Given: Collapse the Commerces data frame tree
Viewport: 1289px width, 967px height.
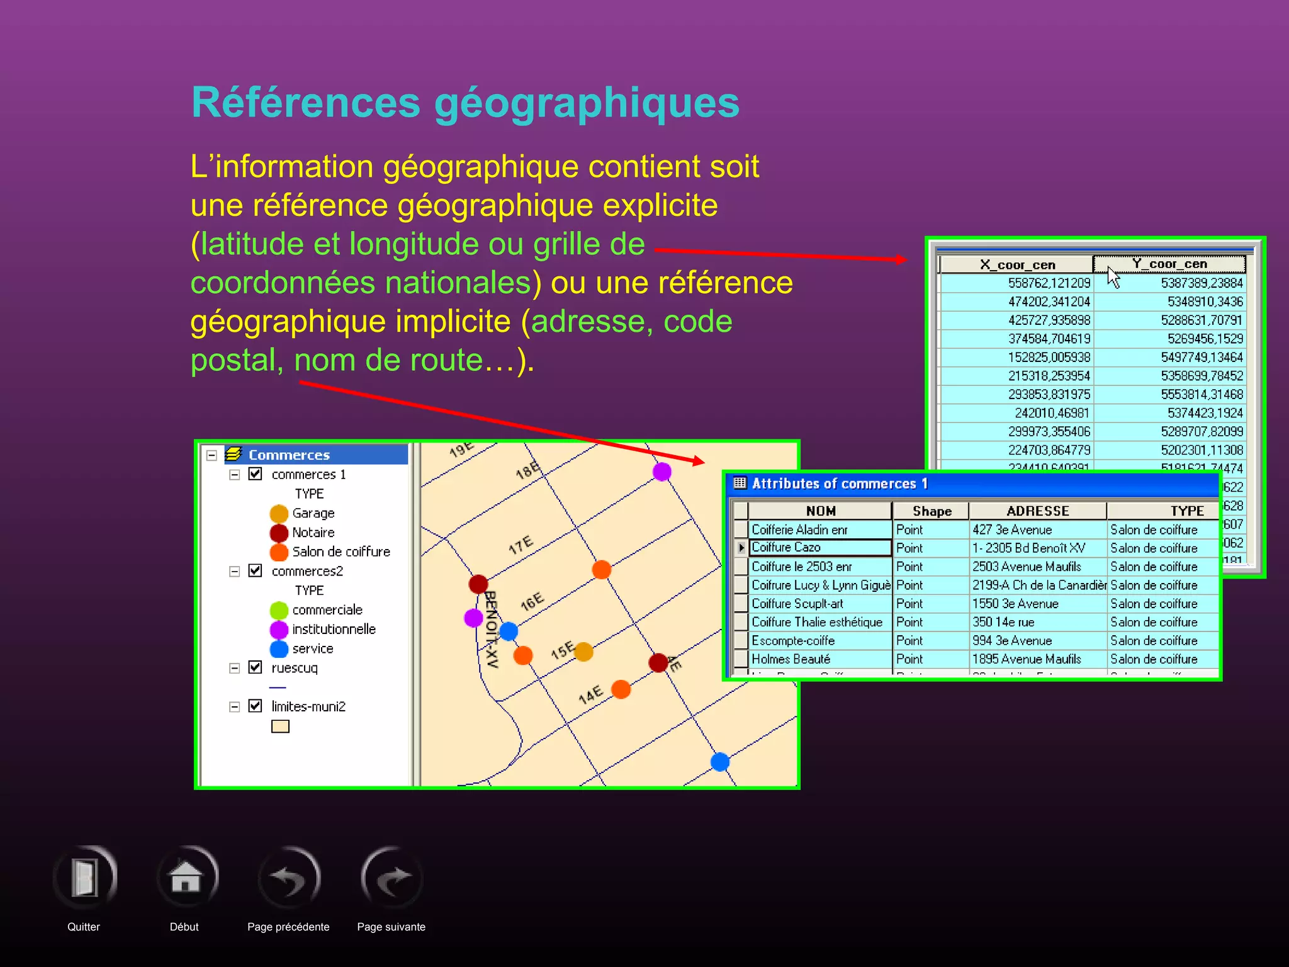Looking at the screenshot, I should [x=212, y=455].
